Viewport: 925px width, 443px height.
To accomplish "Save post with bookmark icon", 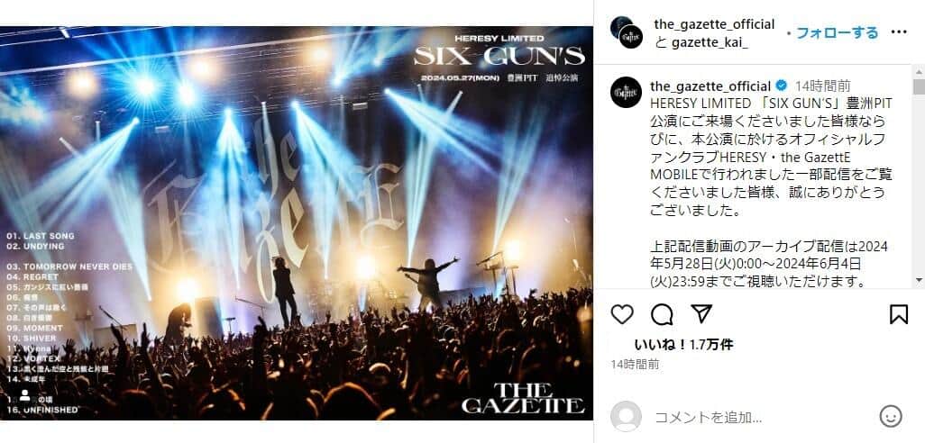I will (899, 314).
